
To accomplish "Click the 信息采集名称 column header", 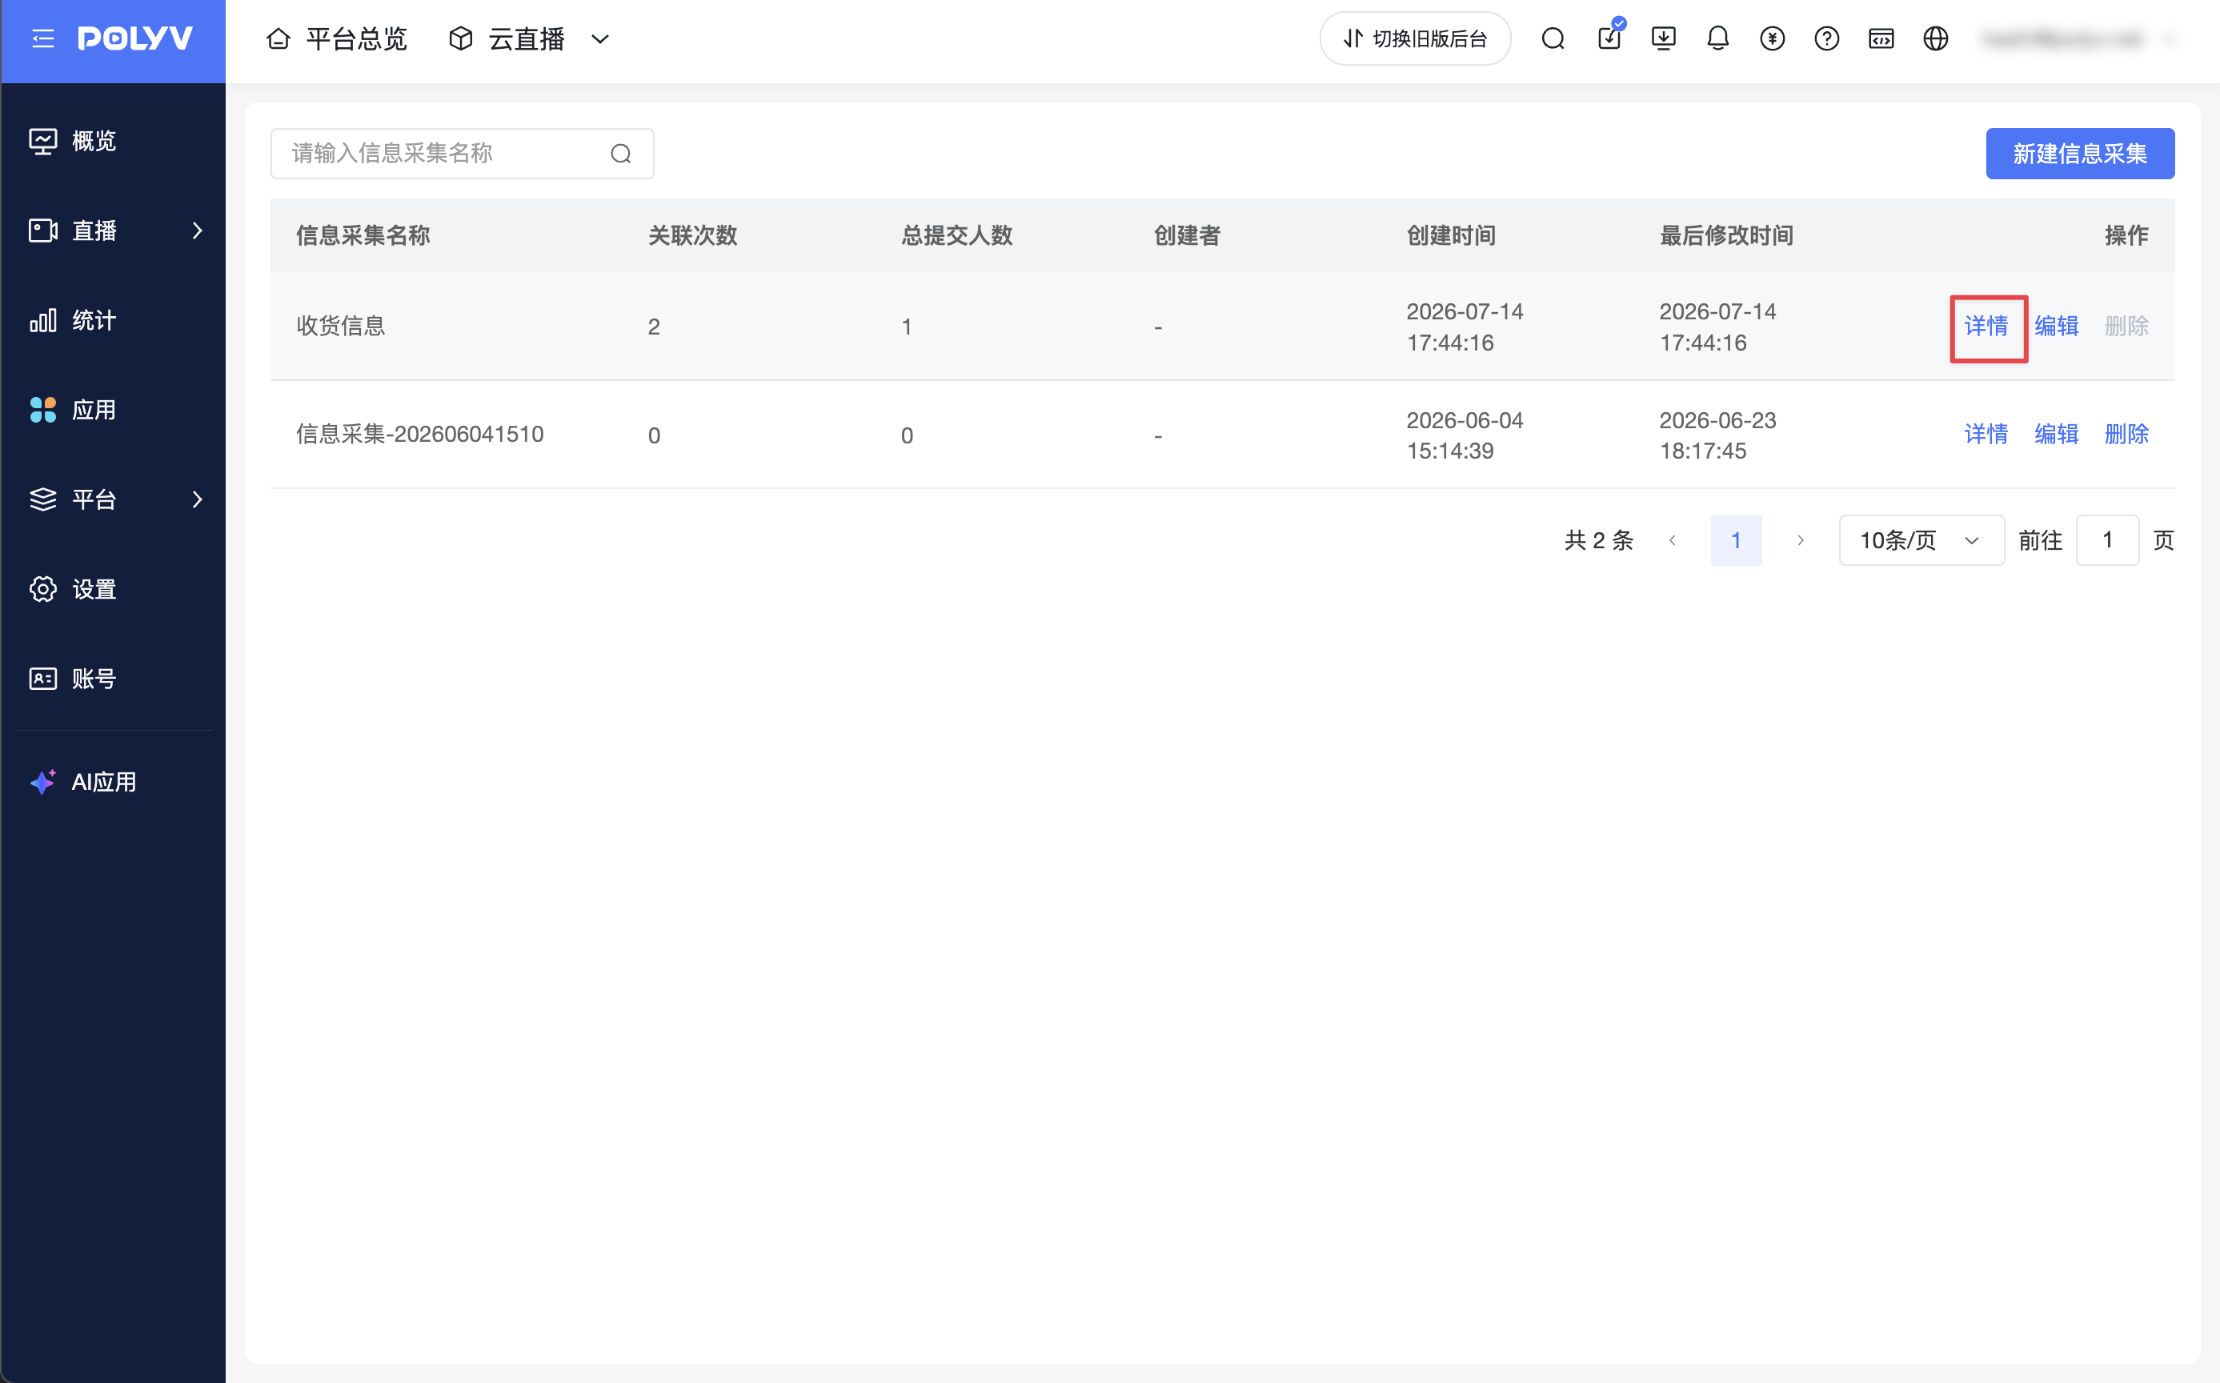I will pos(363,236).
